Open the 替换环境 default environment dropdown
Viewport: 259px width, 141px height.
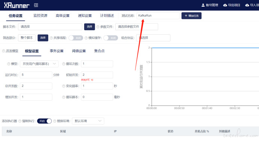[88, 121]
